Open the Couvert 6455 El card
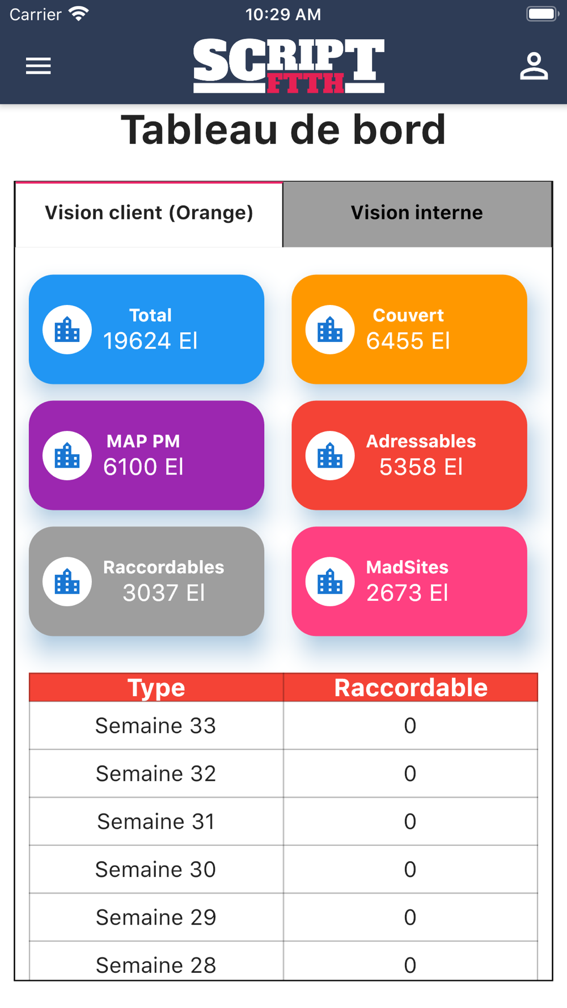Viewport: 567px width, 1008px height. pyautogui.click(x=409, y=329)
